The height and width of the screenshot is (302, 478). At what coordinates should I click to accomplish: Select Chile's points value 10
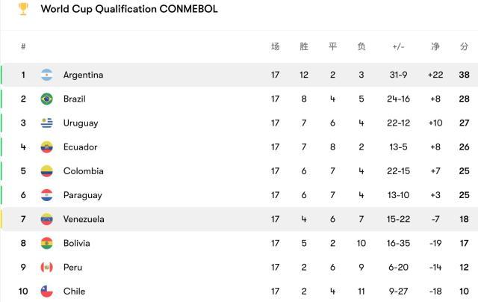coord(464,291)
